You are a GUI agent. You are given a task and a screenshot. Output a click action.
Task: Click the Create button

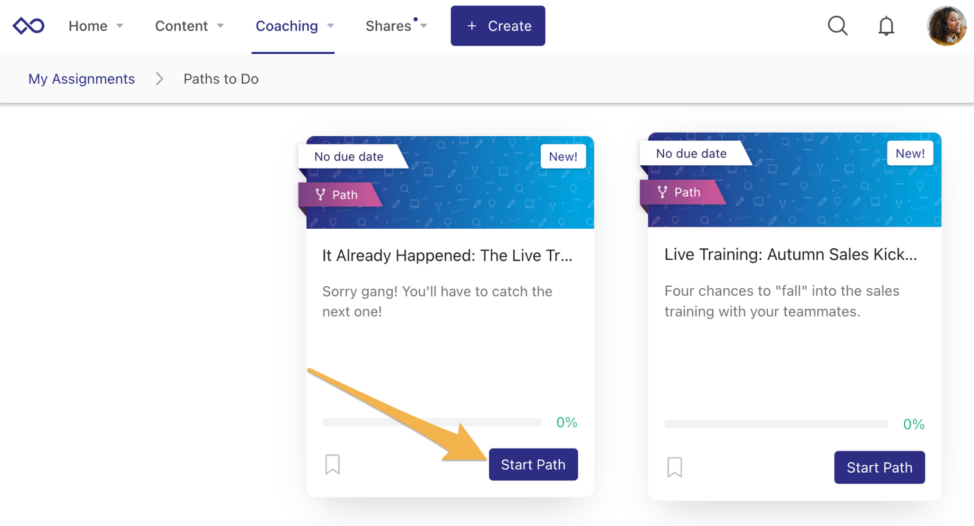(497, 26)
